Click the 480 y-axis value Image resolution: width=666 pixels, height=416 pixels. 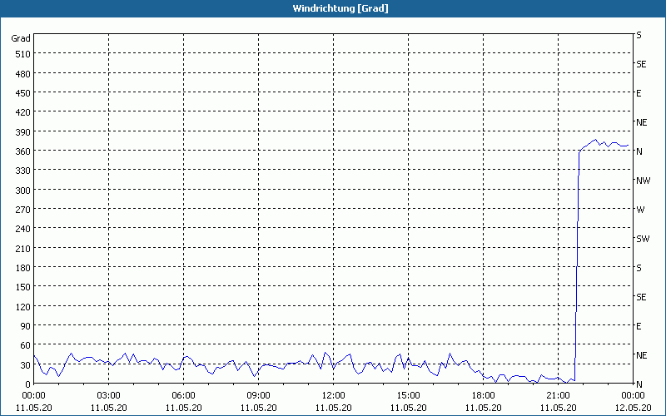(x=23, y=73)
